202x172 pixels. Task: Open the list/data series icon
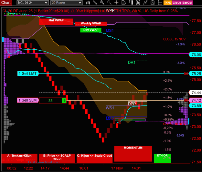tap(160, 3)
